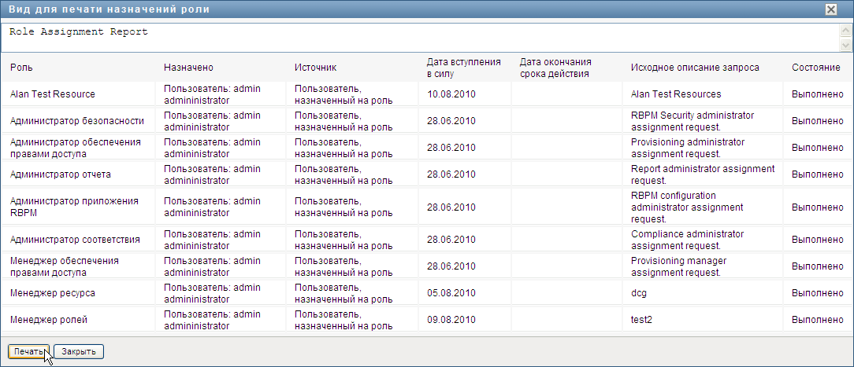Select the test2 description cell
The height and width of the screenshot is (367, 854).
tap(641, 320)
